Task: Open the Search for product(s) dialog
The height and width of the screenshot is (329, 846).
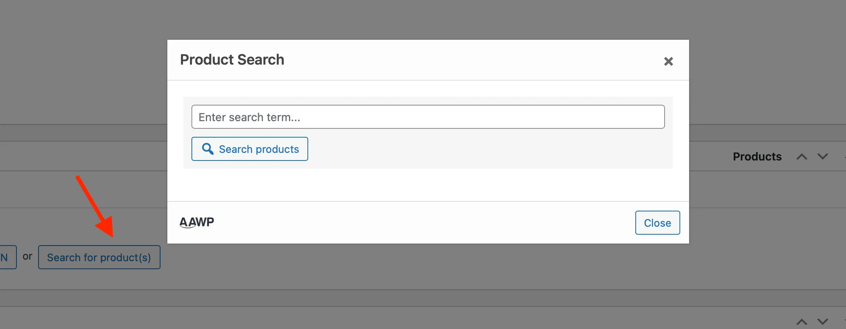Action: point(99,257)
